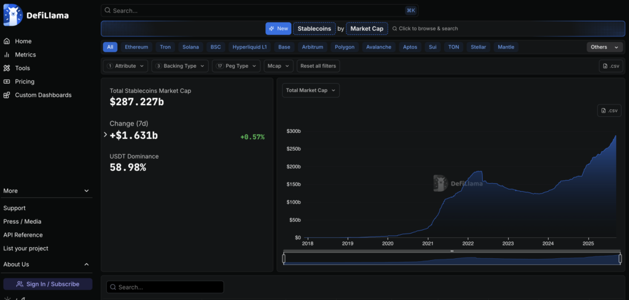Click the Click to browse & search field

coord(425,28)
